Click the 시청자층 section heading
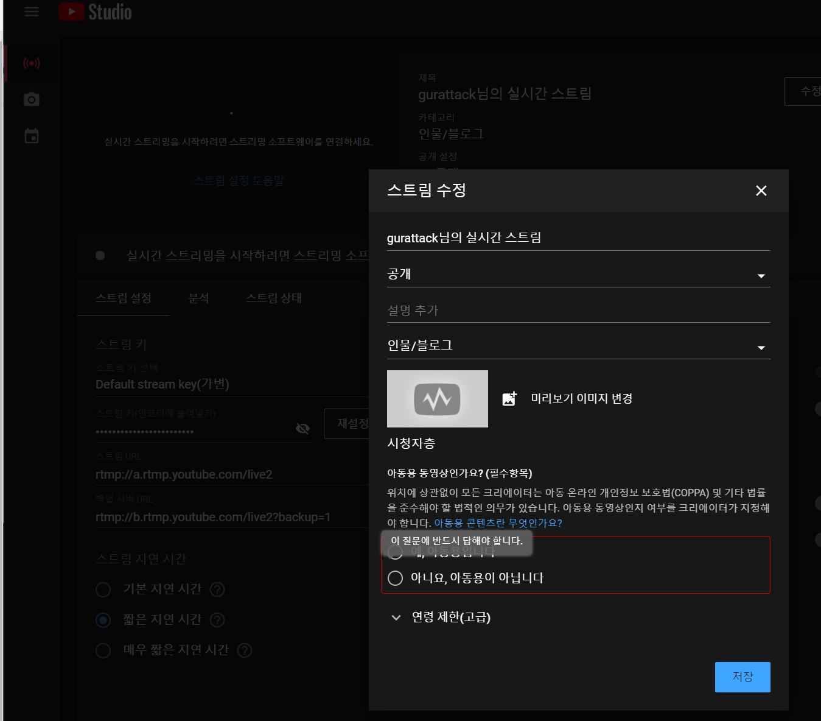 411,443
